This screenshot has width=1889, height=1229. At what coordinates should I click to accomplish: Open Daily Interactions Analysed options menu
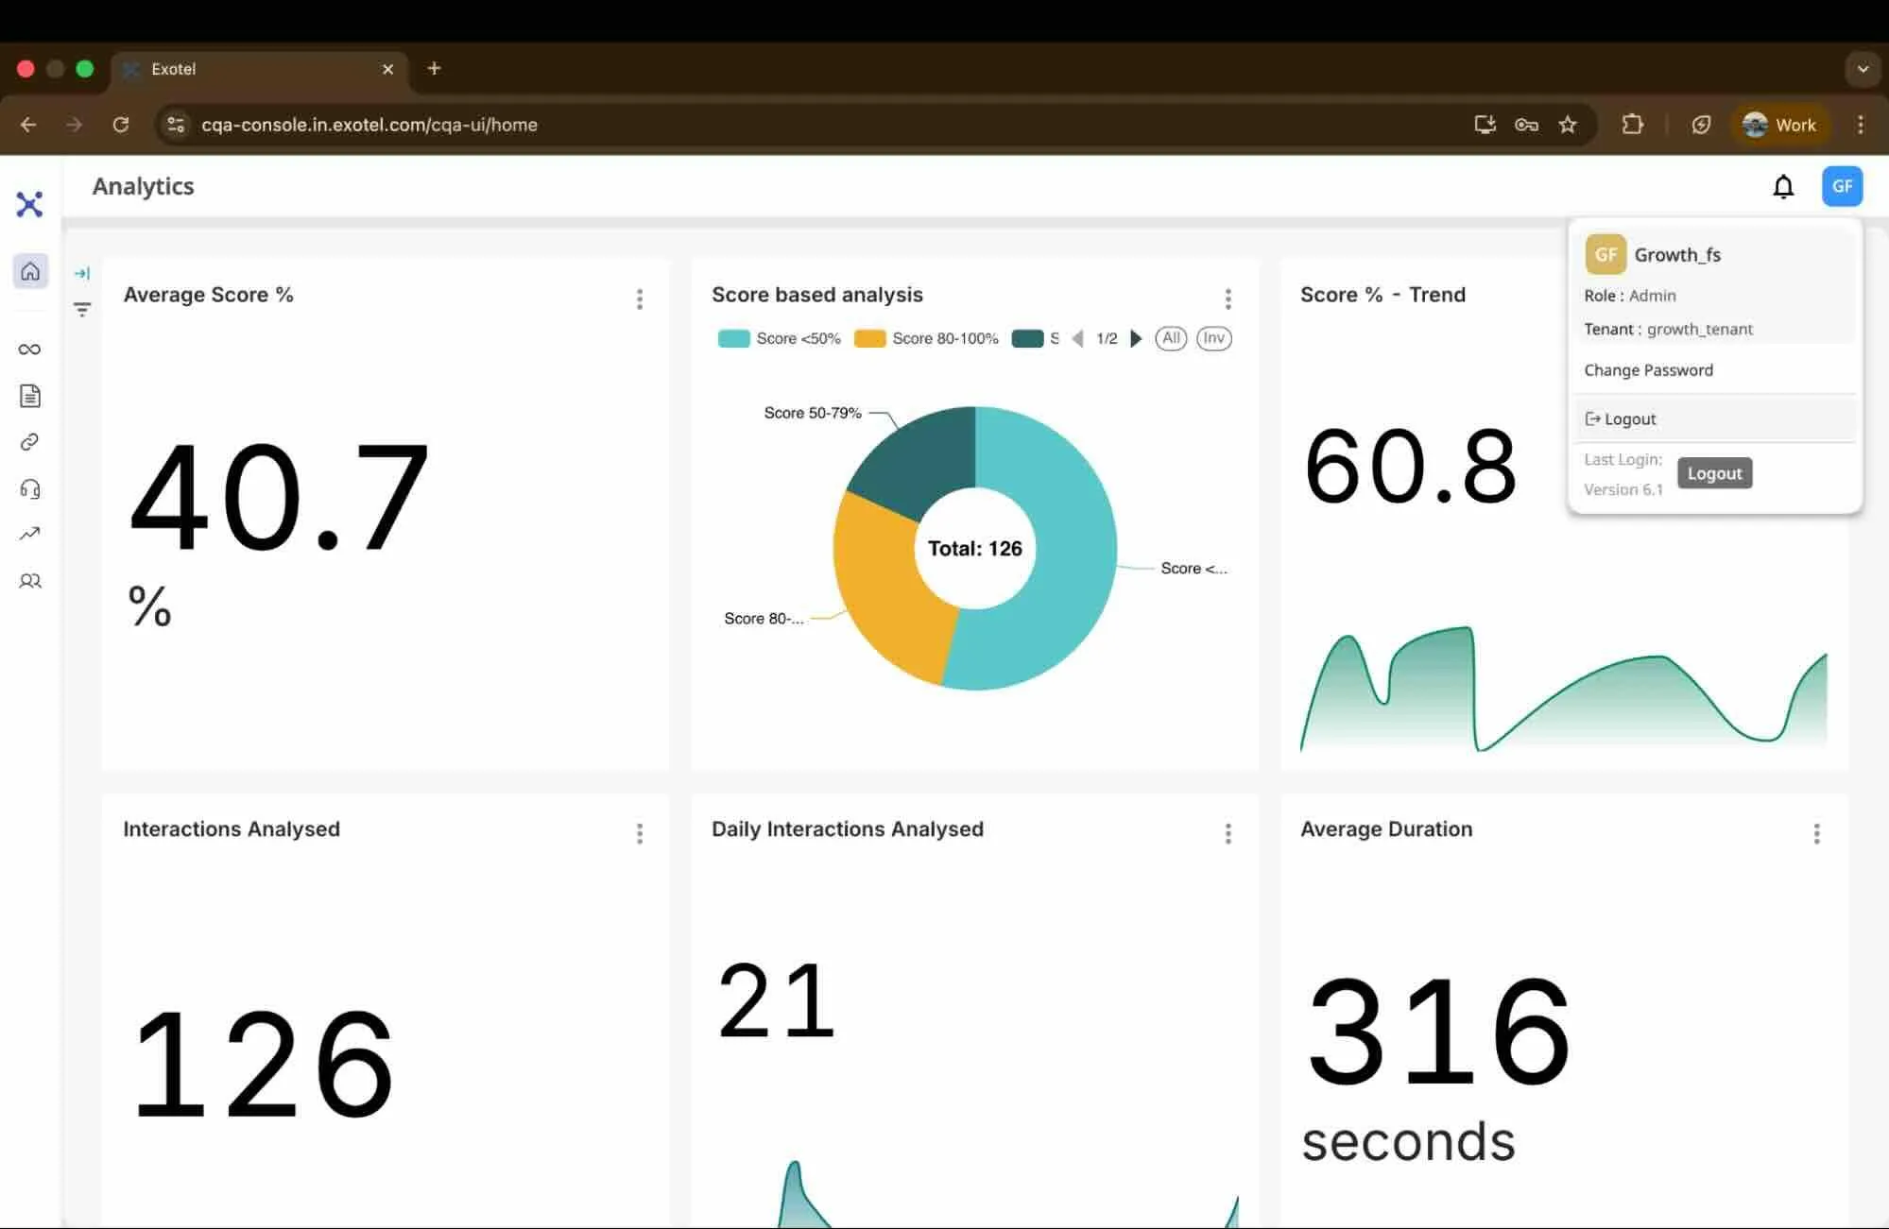pos(1228,833)
